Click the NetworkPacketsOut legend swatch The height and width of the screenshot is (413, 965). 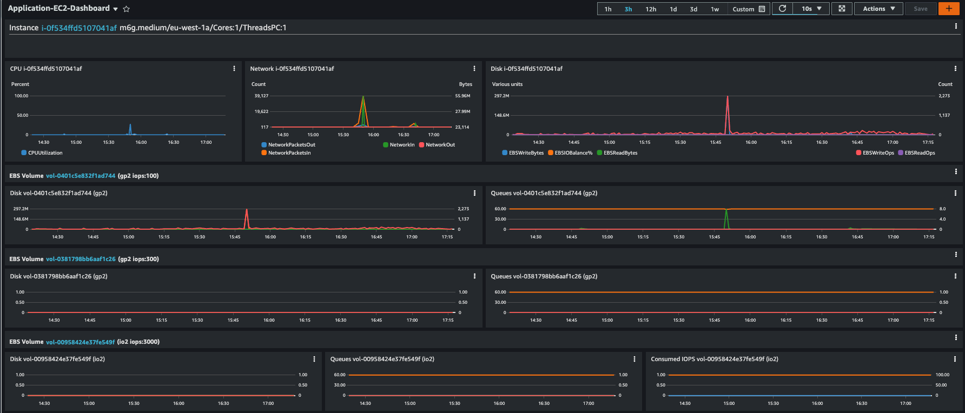pos(264,145)
